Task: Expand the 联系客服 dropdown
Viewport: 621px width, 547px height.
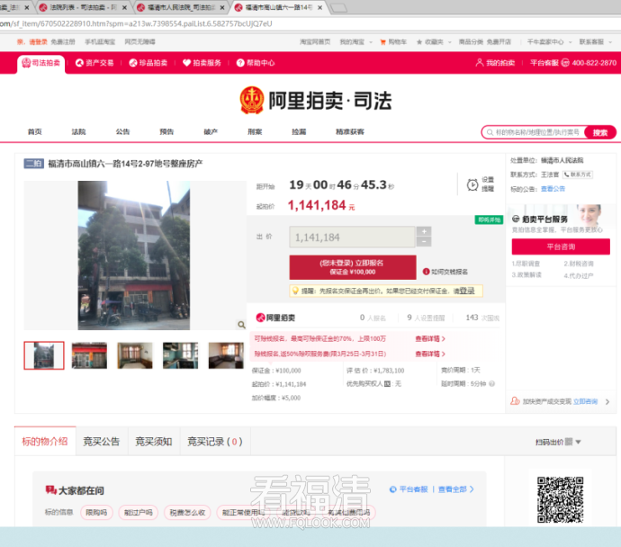Action: click(x=595, y=42)
